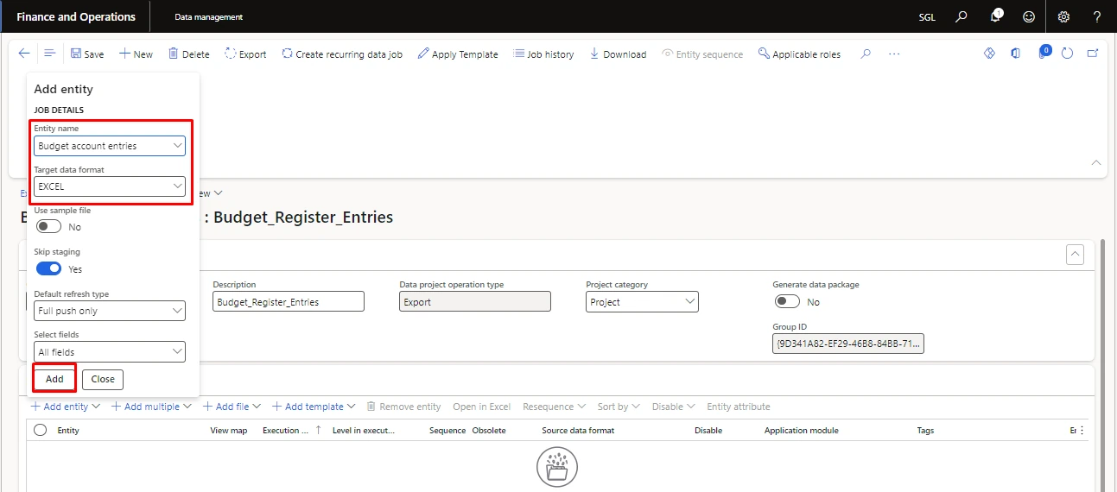This screenshot has width=1117, height=492.
Task: Click Finance and Operations title
Action: coord(76,16)
